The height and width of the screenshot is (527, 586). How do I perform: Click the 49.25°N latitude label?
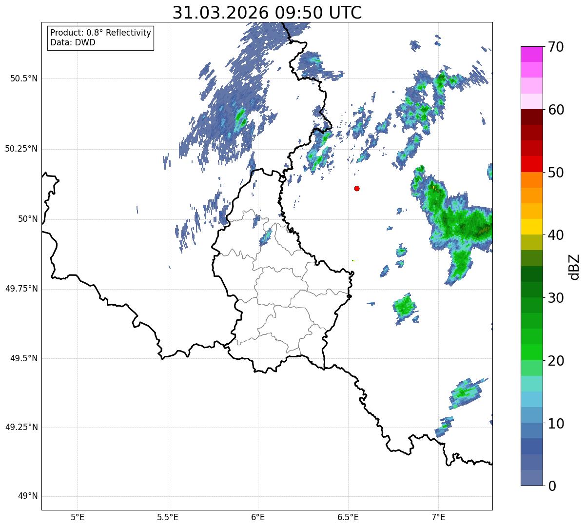coord(21,427)
